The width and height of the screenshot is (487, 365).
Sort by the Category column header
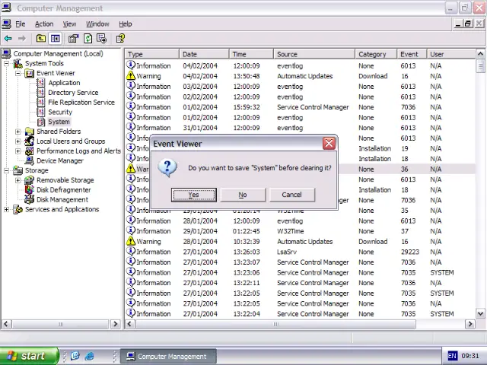tap(376, 54)
